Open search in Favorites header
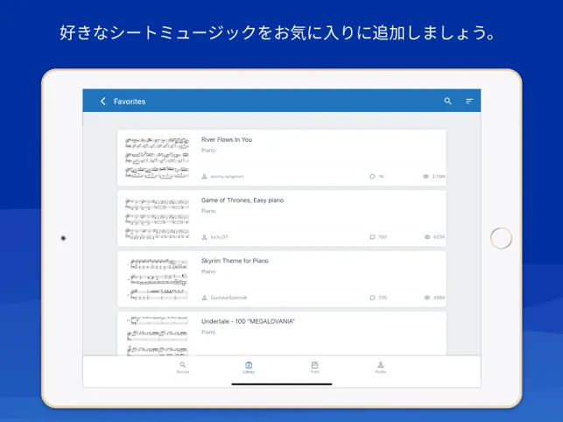Viewport: 563px width, 422px height. pyautogui.click(x=447, y=101)
